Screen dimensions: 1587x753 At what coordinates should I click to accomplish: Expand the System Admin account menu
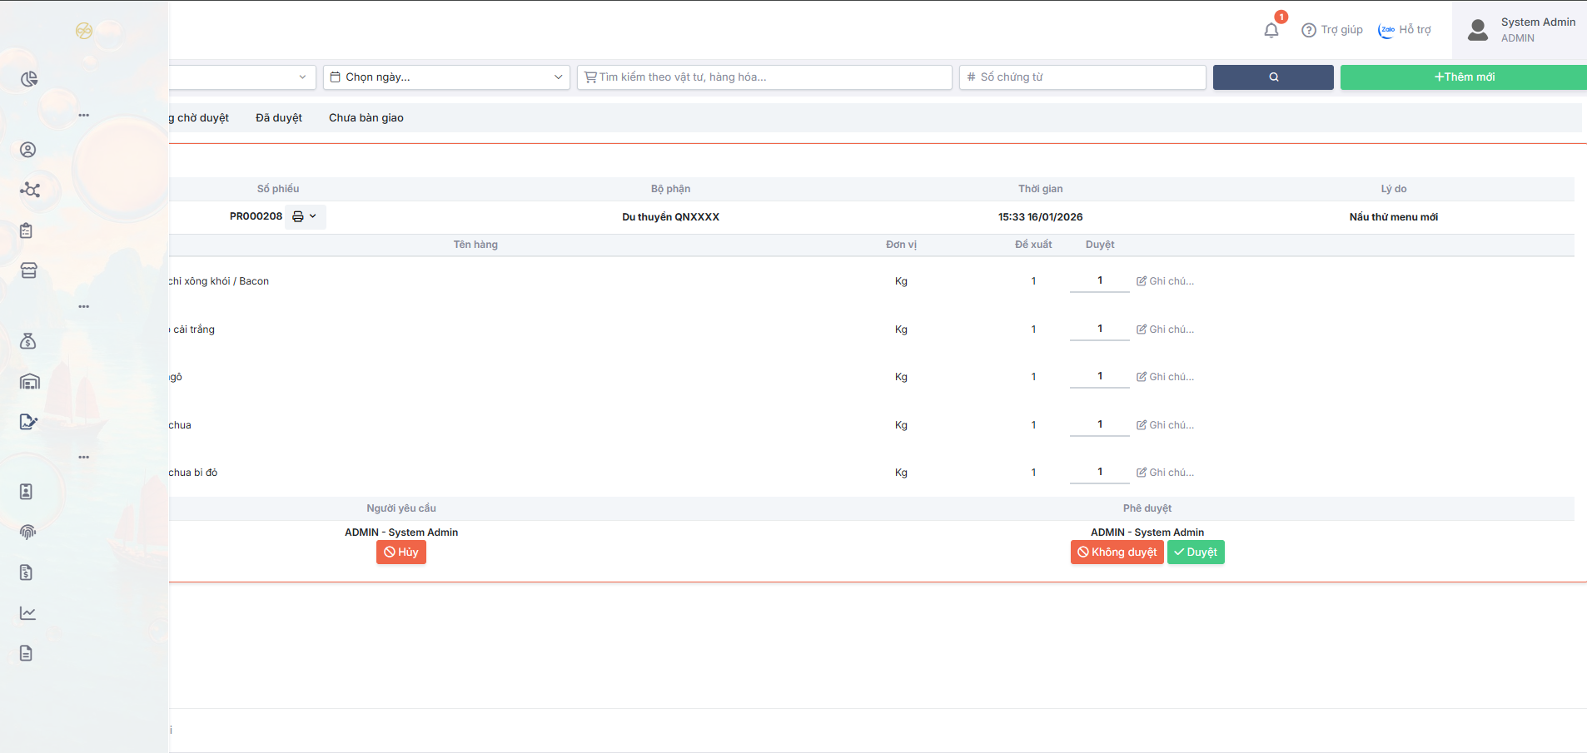coord(1520,30)
